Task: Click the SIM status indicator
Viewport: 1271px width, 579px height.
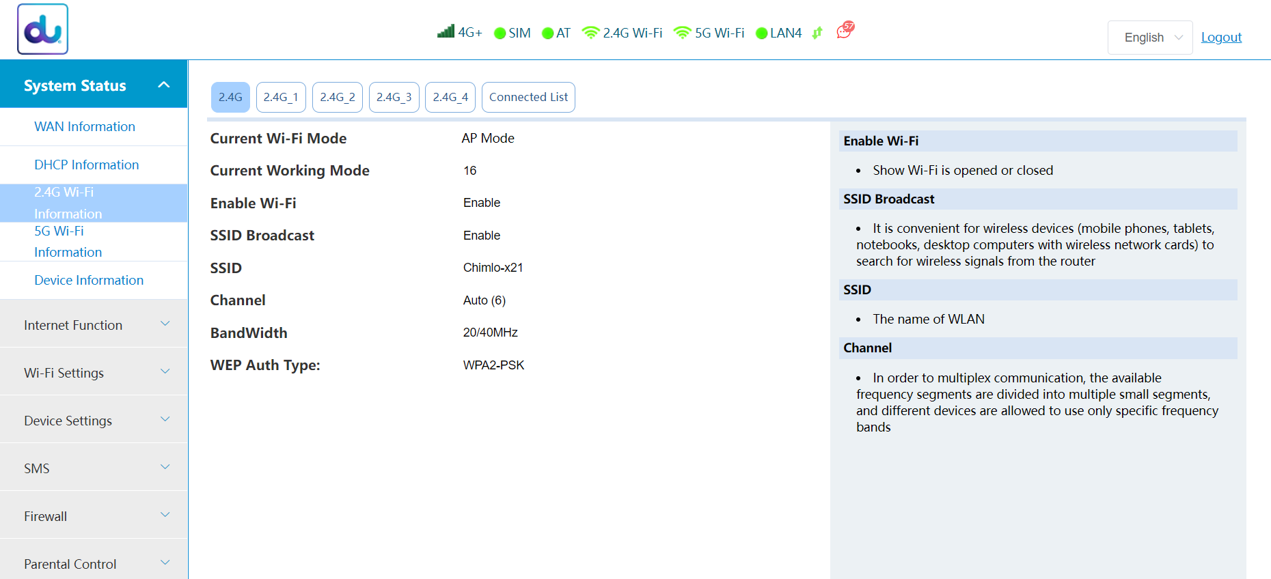Action: [500, 33]
